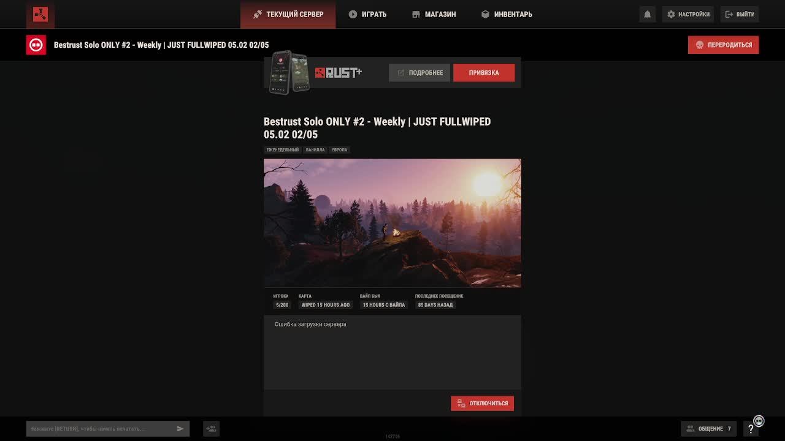Open Настройки settings button
Screen dimensions: 785x441
688,14
